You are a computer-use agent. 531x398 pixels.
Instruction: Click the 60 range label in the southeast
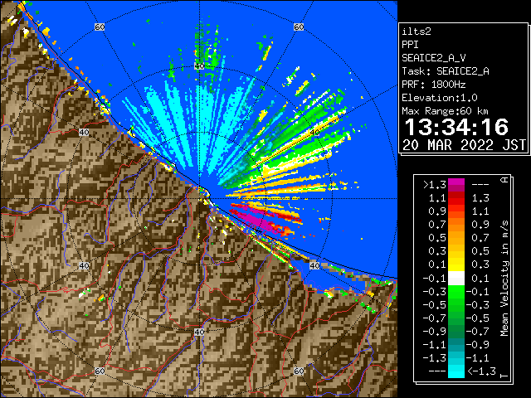pos(299,371)
